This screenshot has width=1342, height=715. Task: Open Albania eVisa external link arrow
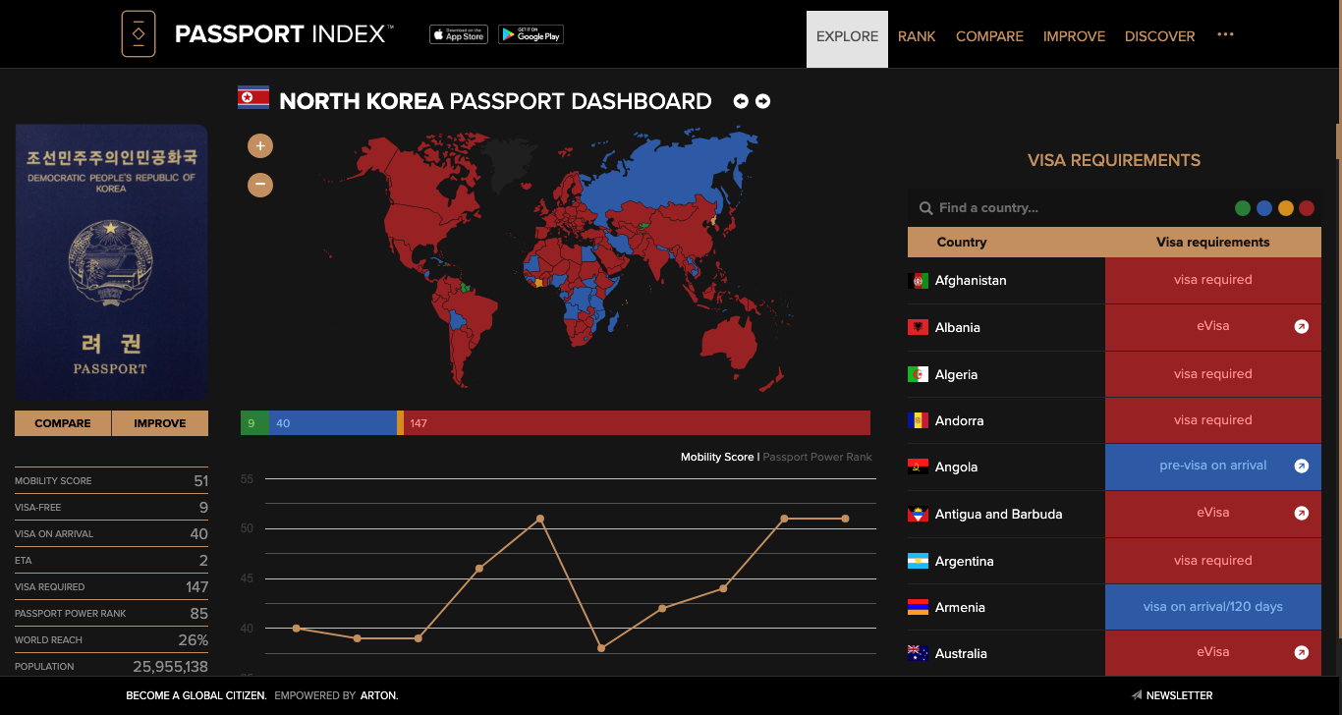1302,326
